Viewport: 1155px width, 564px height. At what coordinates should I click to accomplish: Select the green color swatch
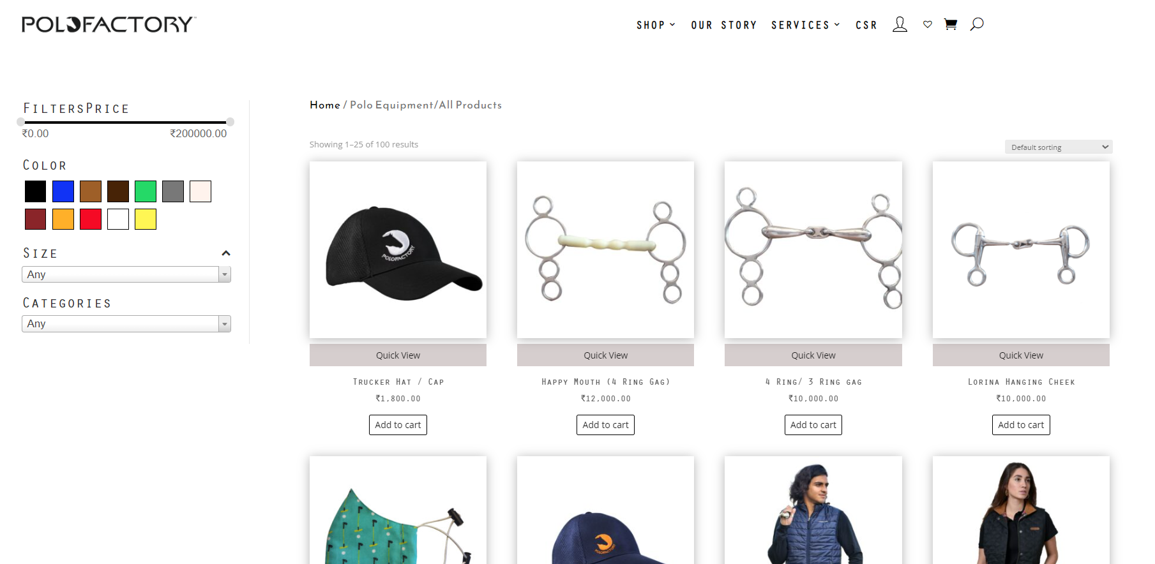146,191
